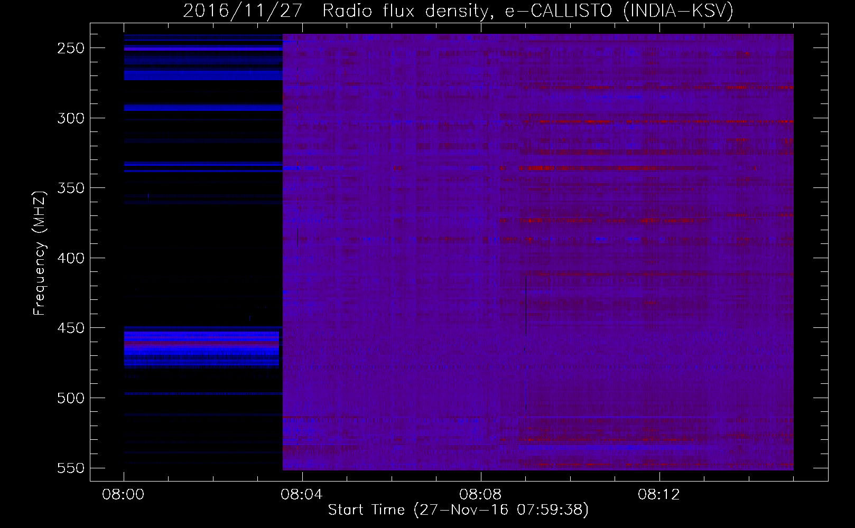Click the 550 frequency tick label
Screen dimensions: 855x528
(x=71, y=468)
